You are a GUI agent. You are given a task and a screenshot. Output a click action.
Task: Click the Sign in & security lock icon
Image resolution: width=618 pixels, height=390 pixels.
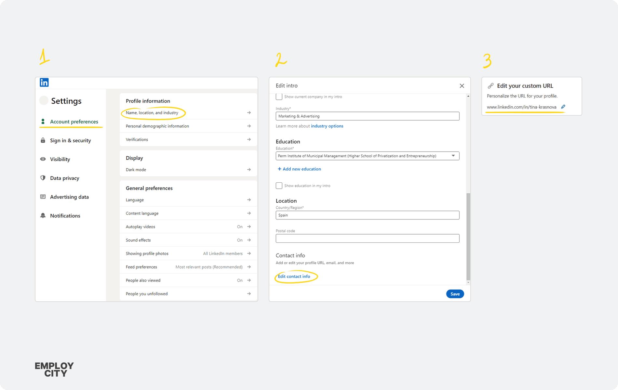pos(43,140)
